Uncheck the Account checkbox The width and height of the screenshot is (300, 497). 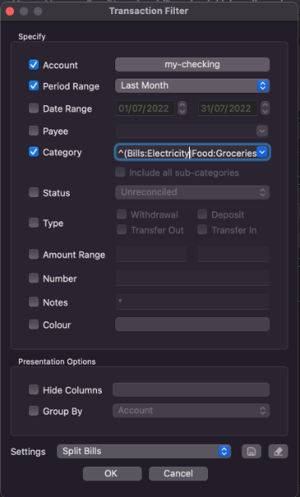coord(34,65)
